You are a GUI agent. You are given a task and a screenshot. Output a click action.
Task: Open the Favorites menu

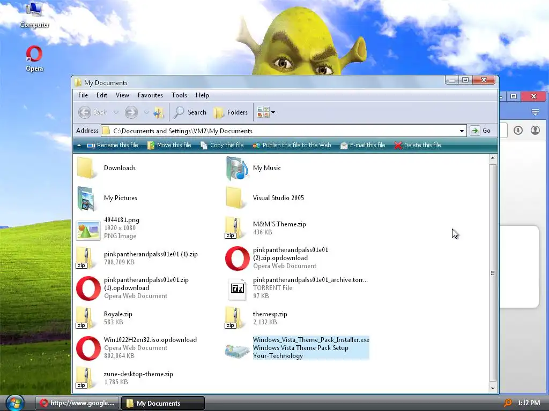click(x=150, y=95)
